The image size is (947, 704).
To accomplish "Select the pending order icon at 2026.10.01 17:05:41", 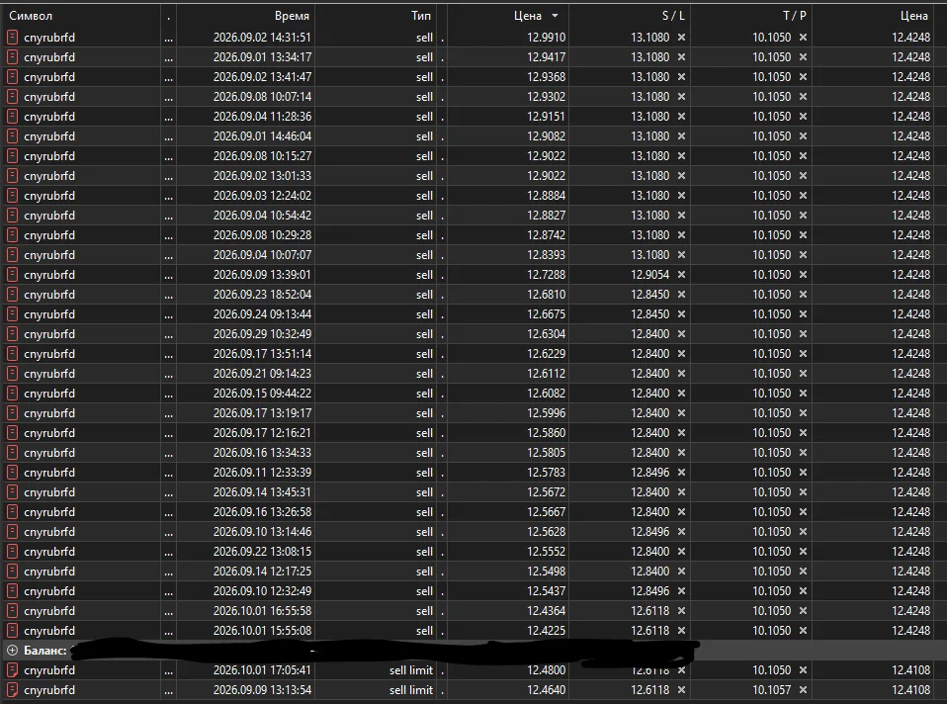I will pos(12,670).
